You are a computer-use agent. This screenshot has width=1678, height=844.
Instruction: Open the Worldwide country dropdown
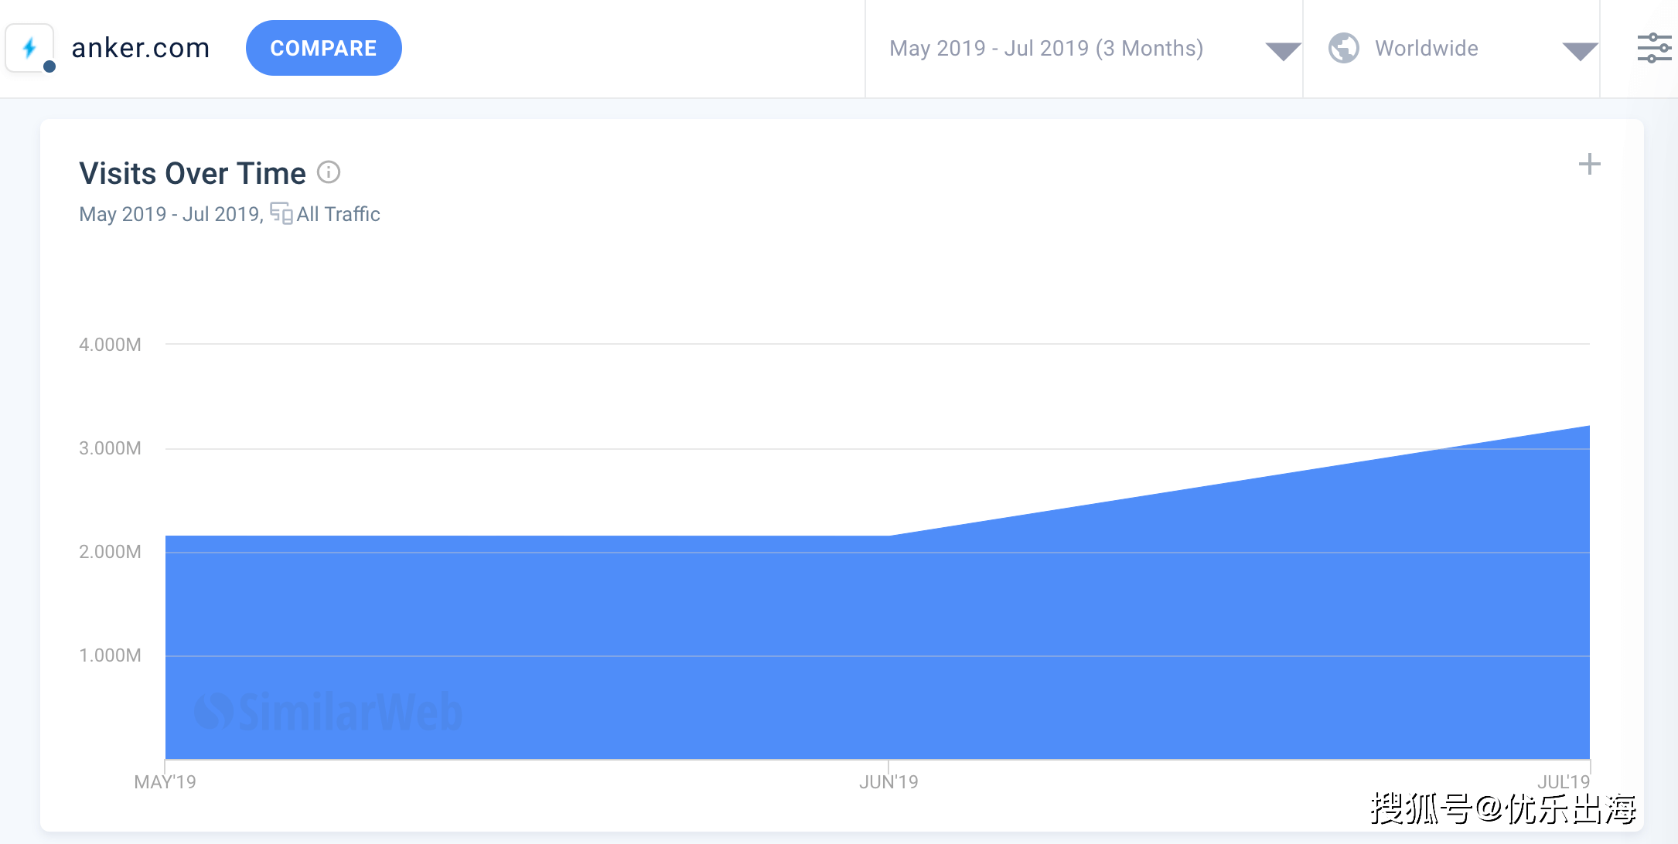pos(1451,49)
